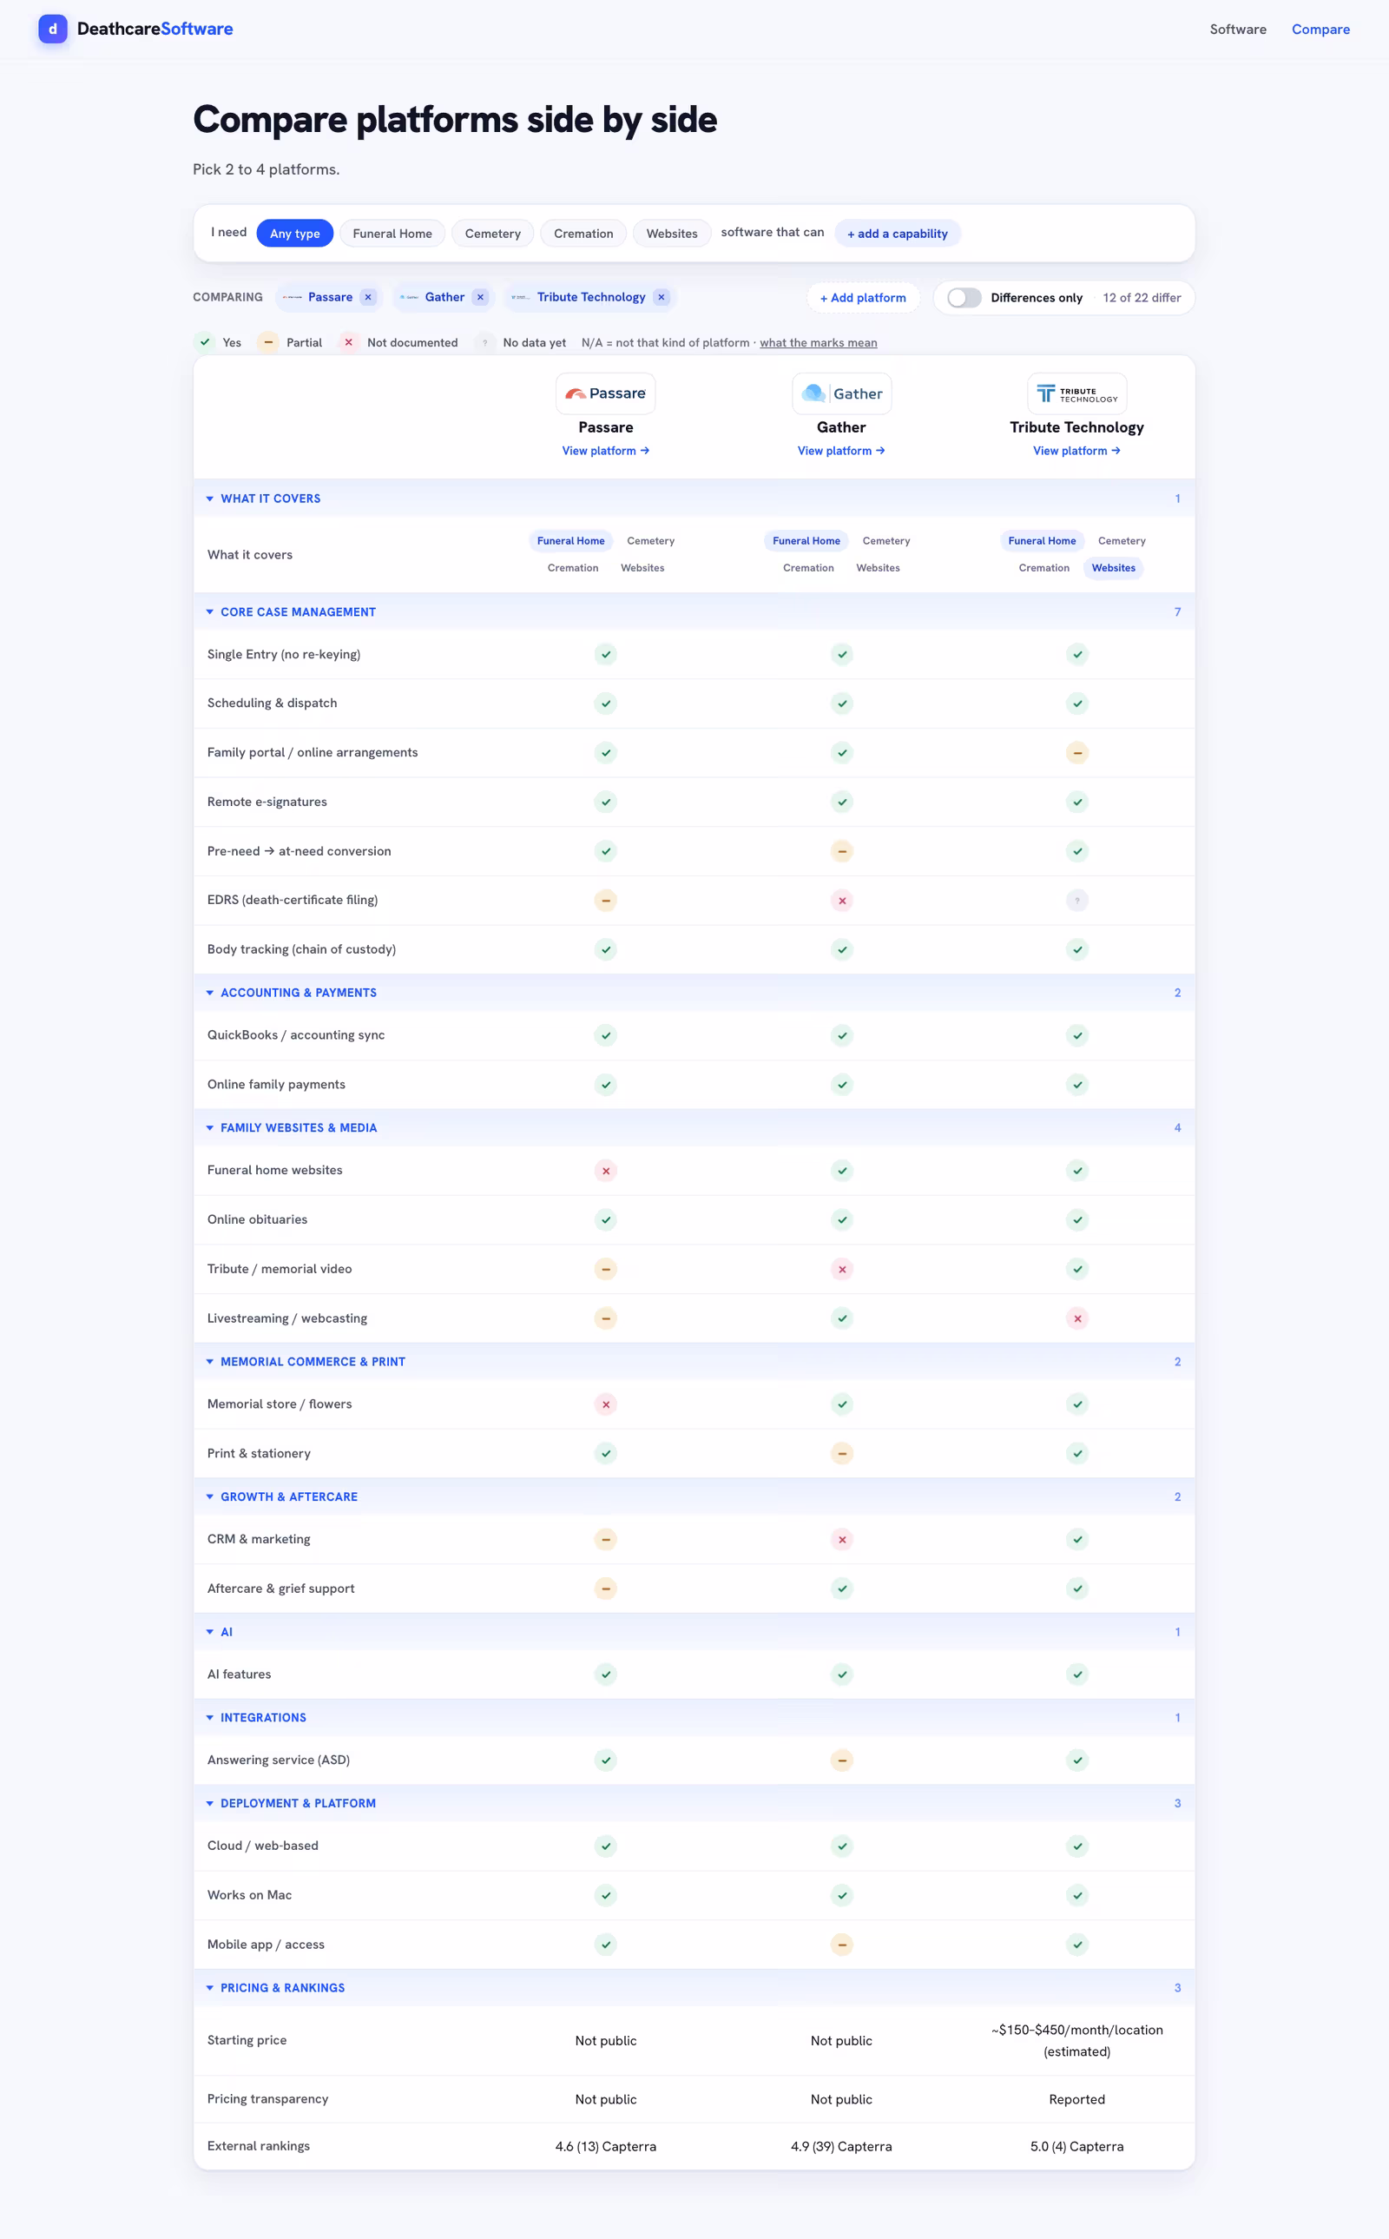Click the Passare logo in table header
This screenshot has height=2239, width=1389.
coord(605,393)
